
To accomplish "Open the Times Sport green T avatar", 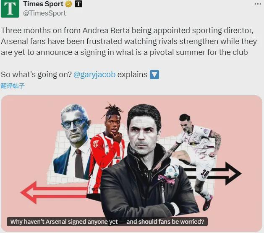I will tap(10, 8).
